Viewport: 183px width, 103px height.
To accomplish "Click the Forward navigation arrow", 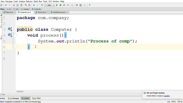I will pos(37,5).
